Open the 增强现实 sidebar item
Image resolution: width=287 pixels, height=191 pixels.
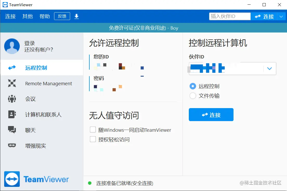point(42,146)
